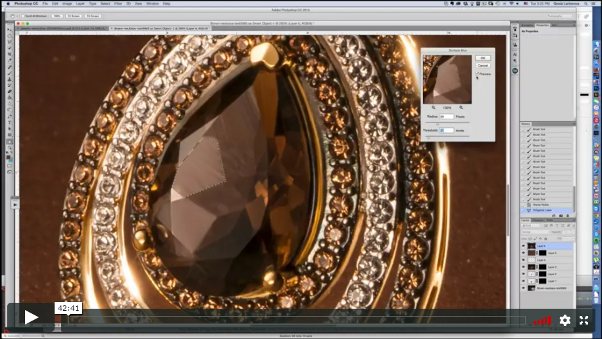The image size is (602, 339).
Task: Select Polygonal Lasso history state
Action: tap(547, 211)
